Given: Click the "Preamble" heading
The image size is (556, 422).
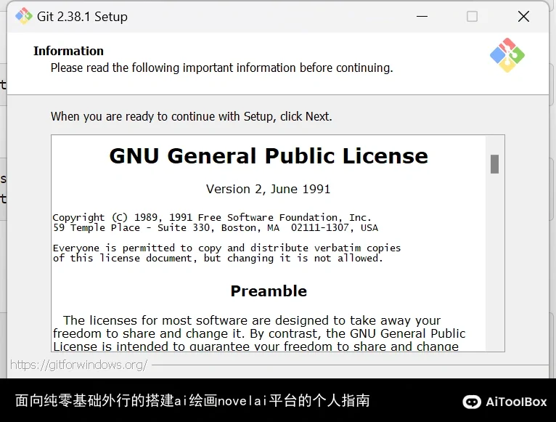Looking at the screenshot, I should tap(269, 291).
